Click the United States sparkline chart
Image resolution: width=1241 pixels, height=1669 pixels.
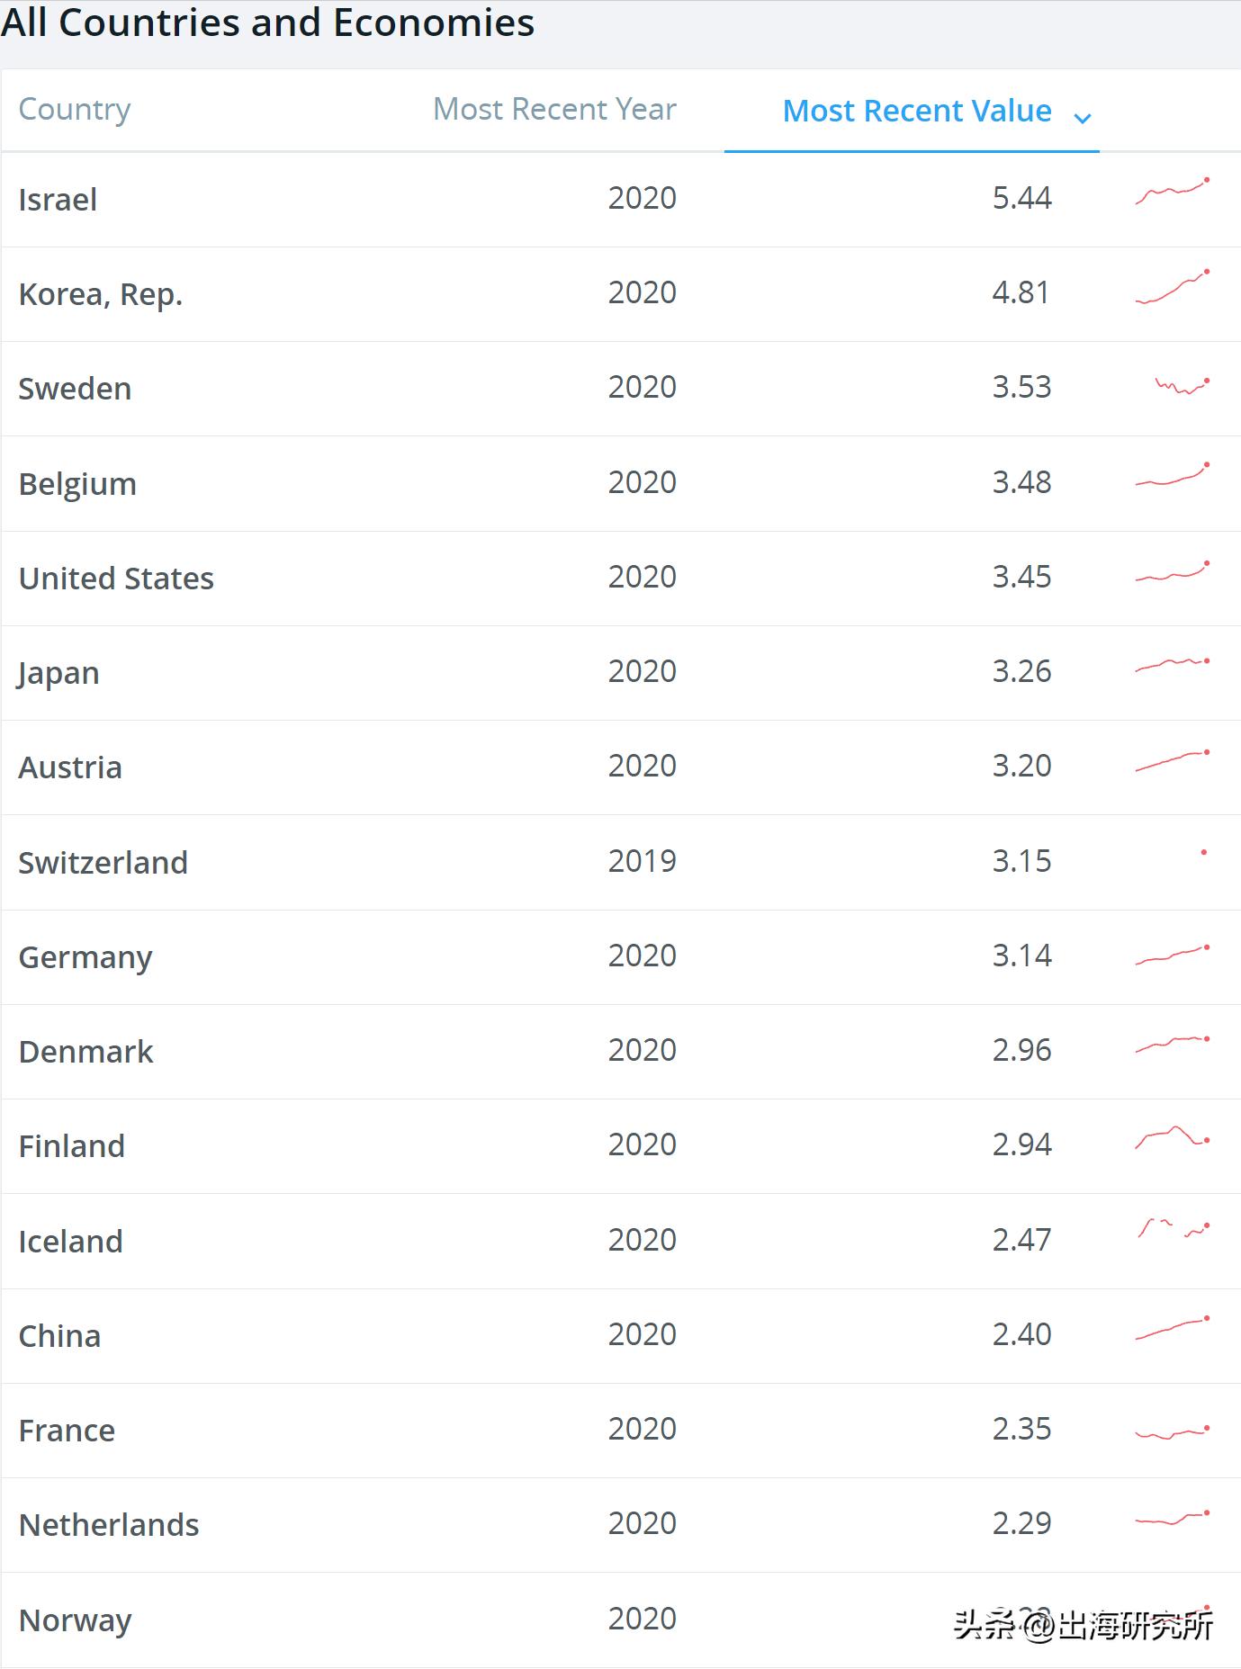pyautogui.click(x=1172, y=572)
